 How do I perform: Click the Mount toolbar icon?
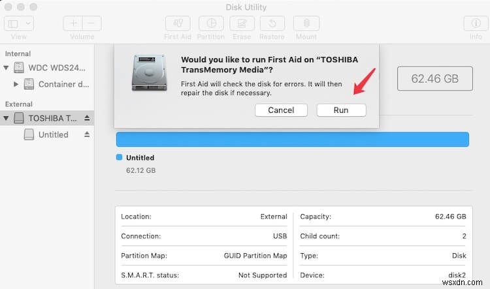pyautogui.click(x=306, y=23)
